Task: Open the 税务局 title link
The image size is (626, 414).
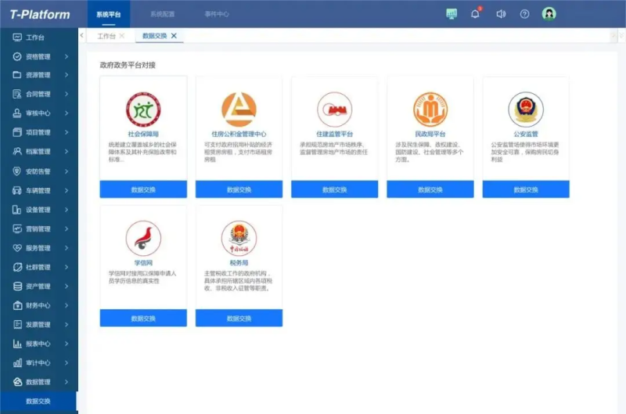Action: 239,263
